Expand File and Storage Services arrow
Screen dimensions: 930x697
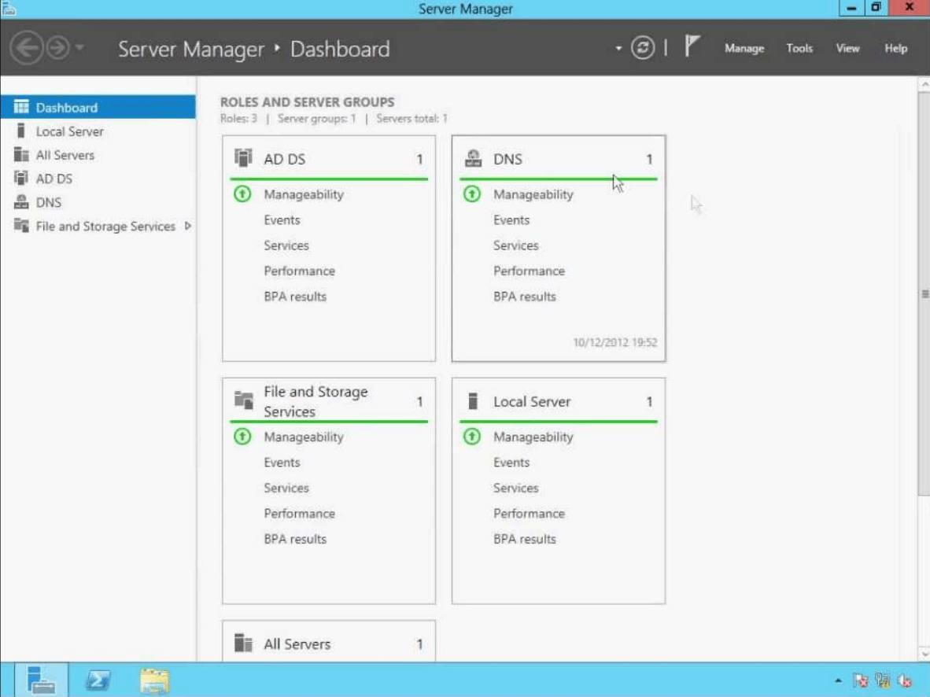pos(187,226)
